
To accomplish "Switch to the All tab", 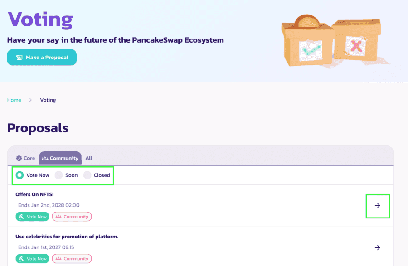I will 89,158.
